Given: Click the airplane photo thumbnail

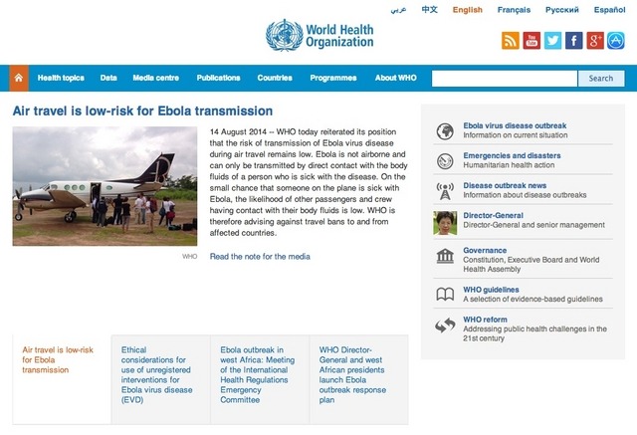Looking at the screenshot, I should (x=106, y=186).
